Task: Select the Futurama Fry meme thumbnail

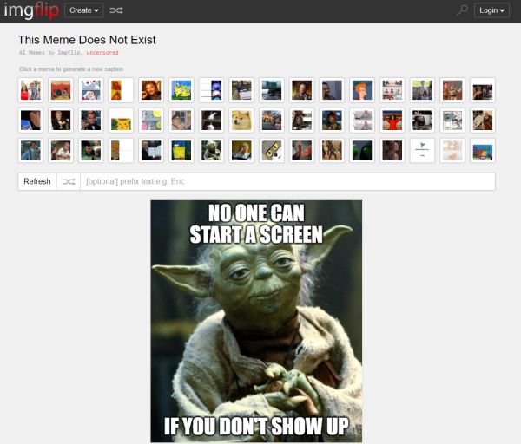Action: [362, 90]
